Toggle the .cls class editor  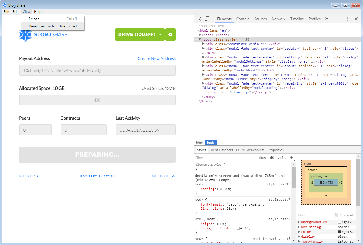[282, 158]
